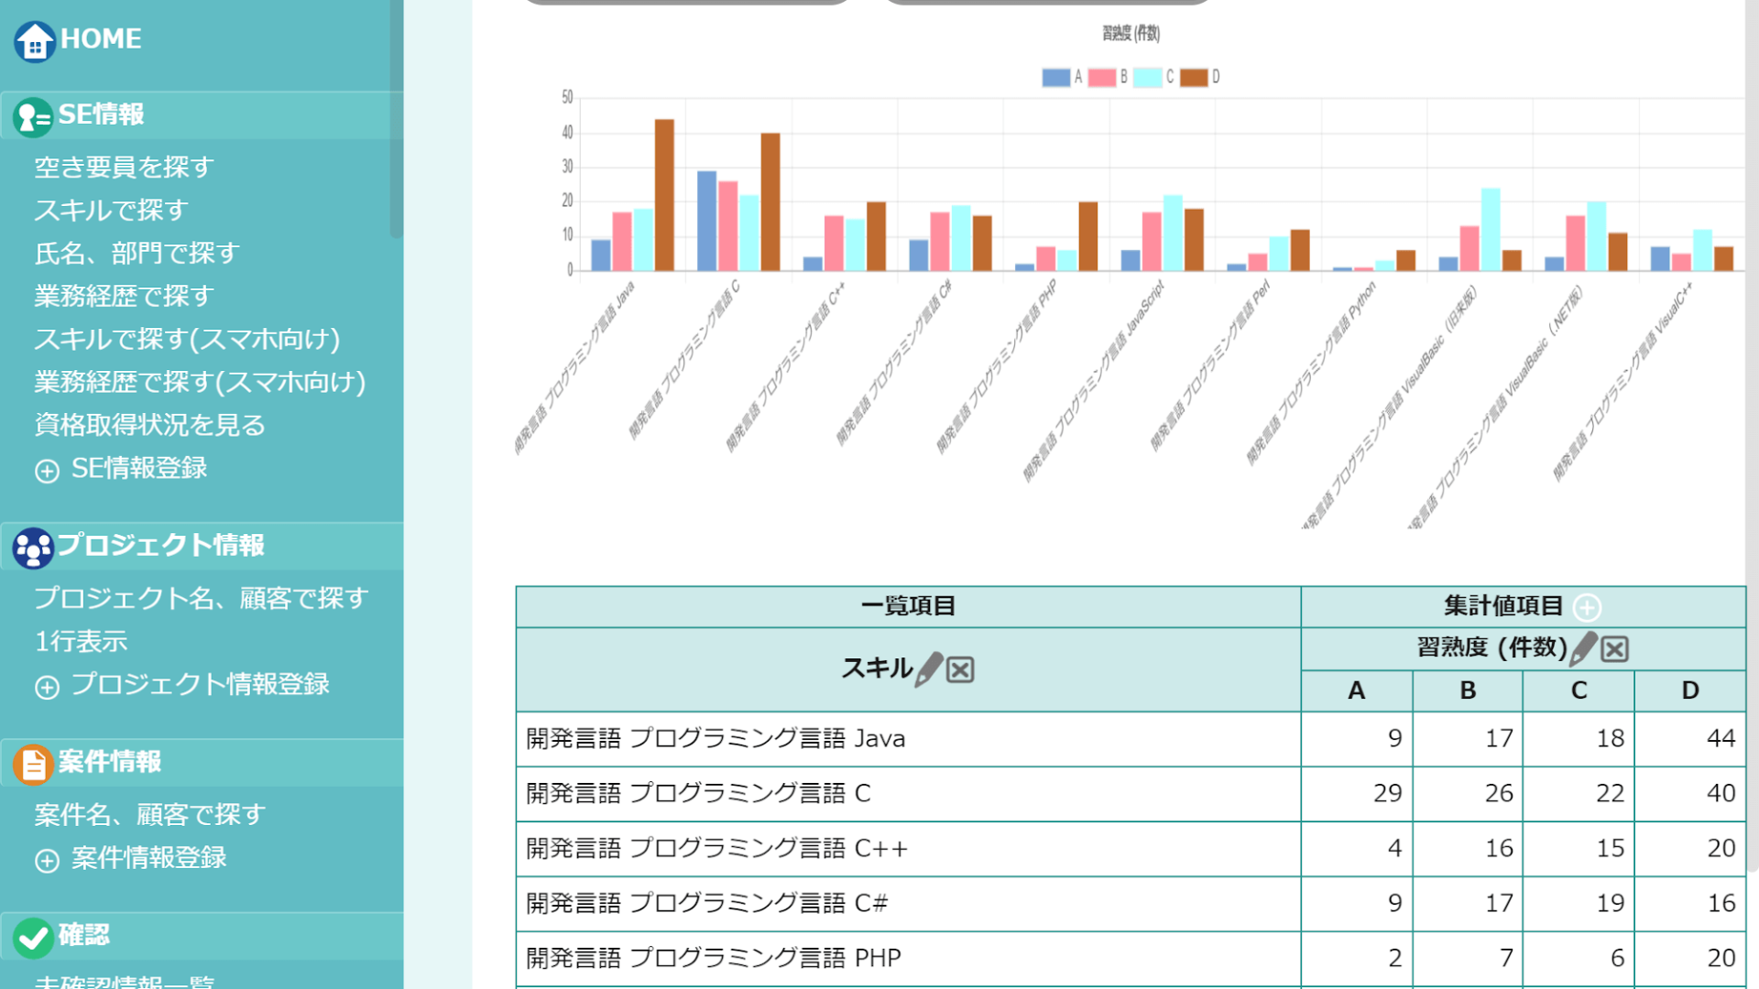Add item with plus beside 集計値項目
This screenshot has width=1759, height=989.
1587,607
